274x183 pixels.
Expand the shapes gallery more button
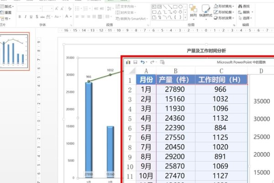tap(185, 17)
